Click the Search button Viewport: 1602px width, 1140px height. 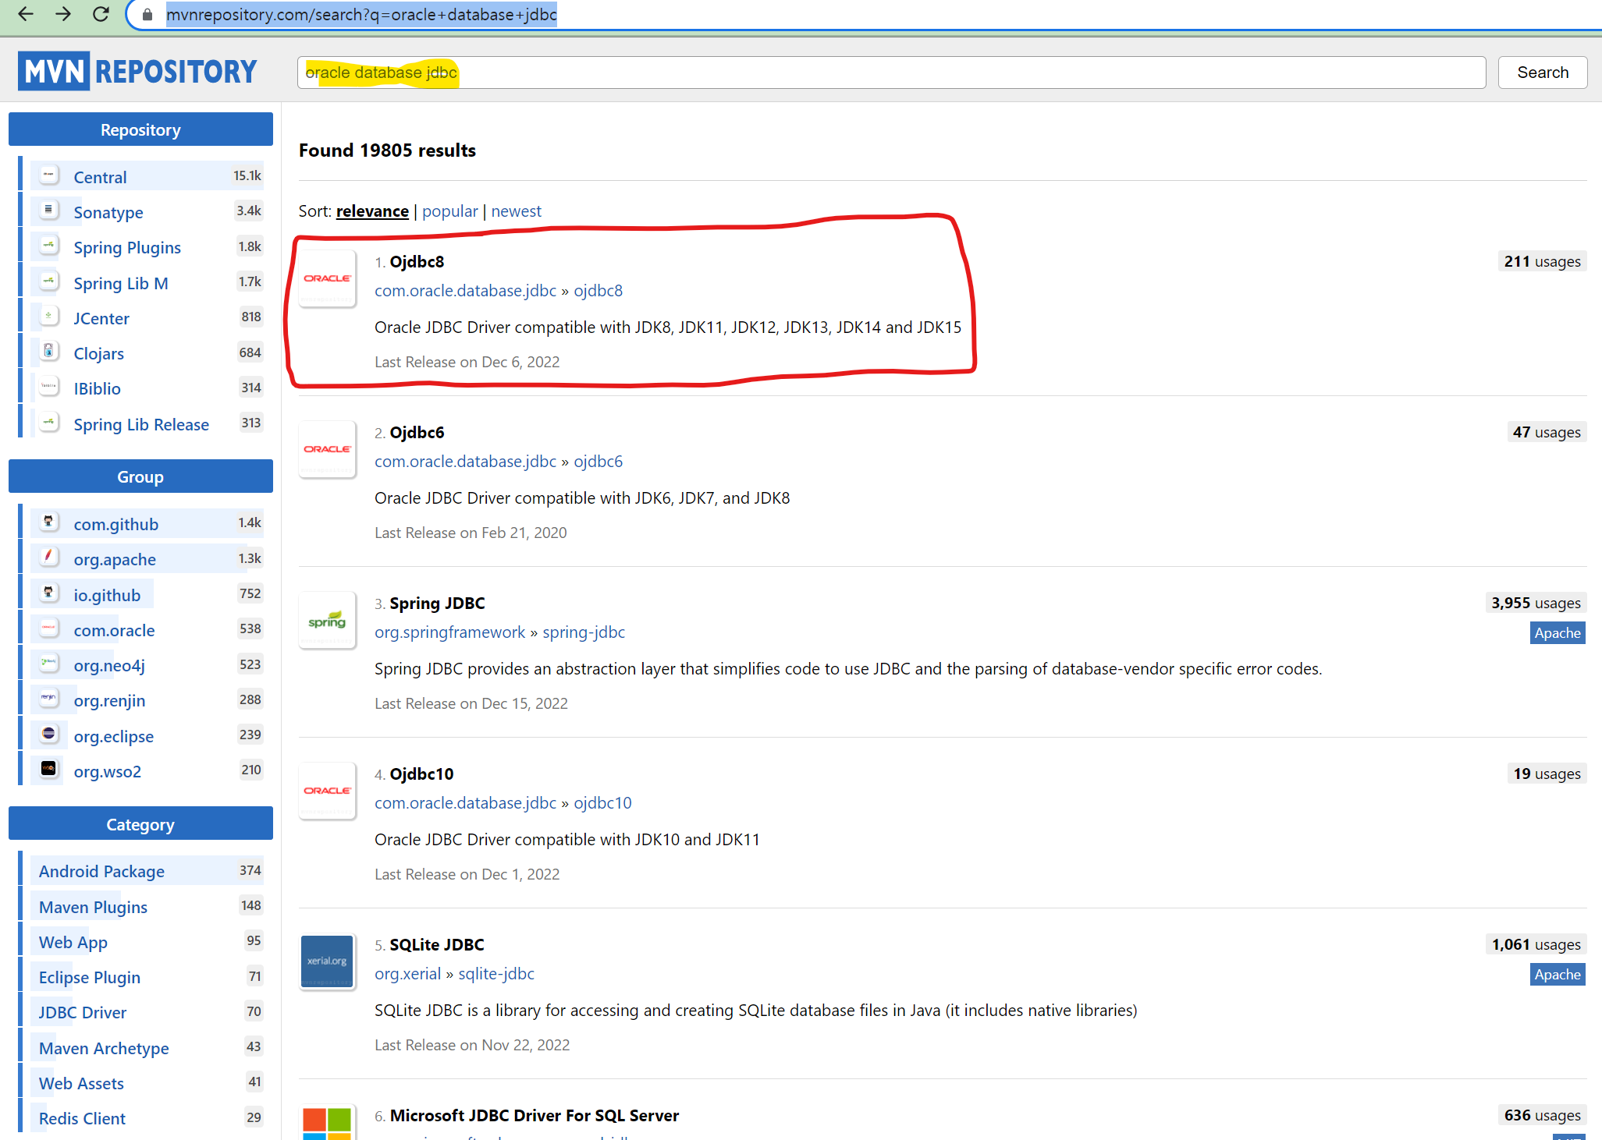[x=1542, y=73]
